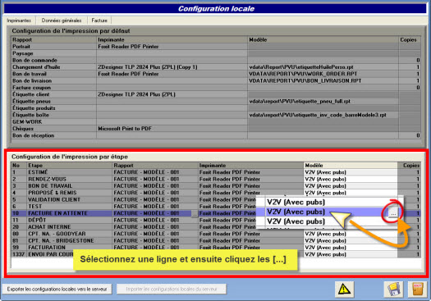The image size is (431, 301).
Task: Select the Chèques row label
Action: 23,129
